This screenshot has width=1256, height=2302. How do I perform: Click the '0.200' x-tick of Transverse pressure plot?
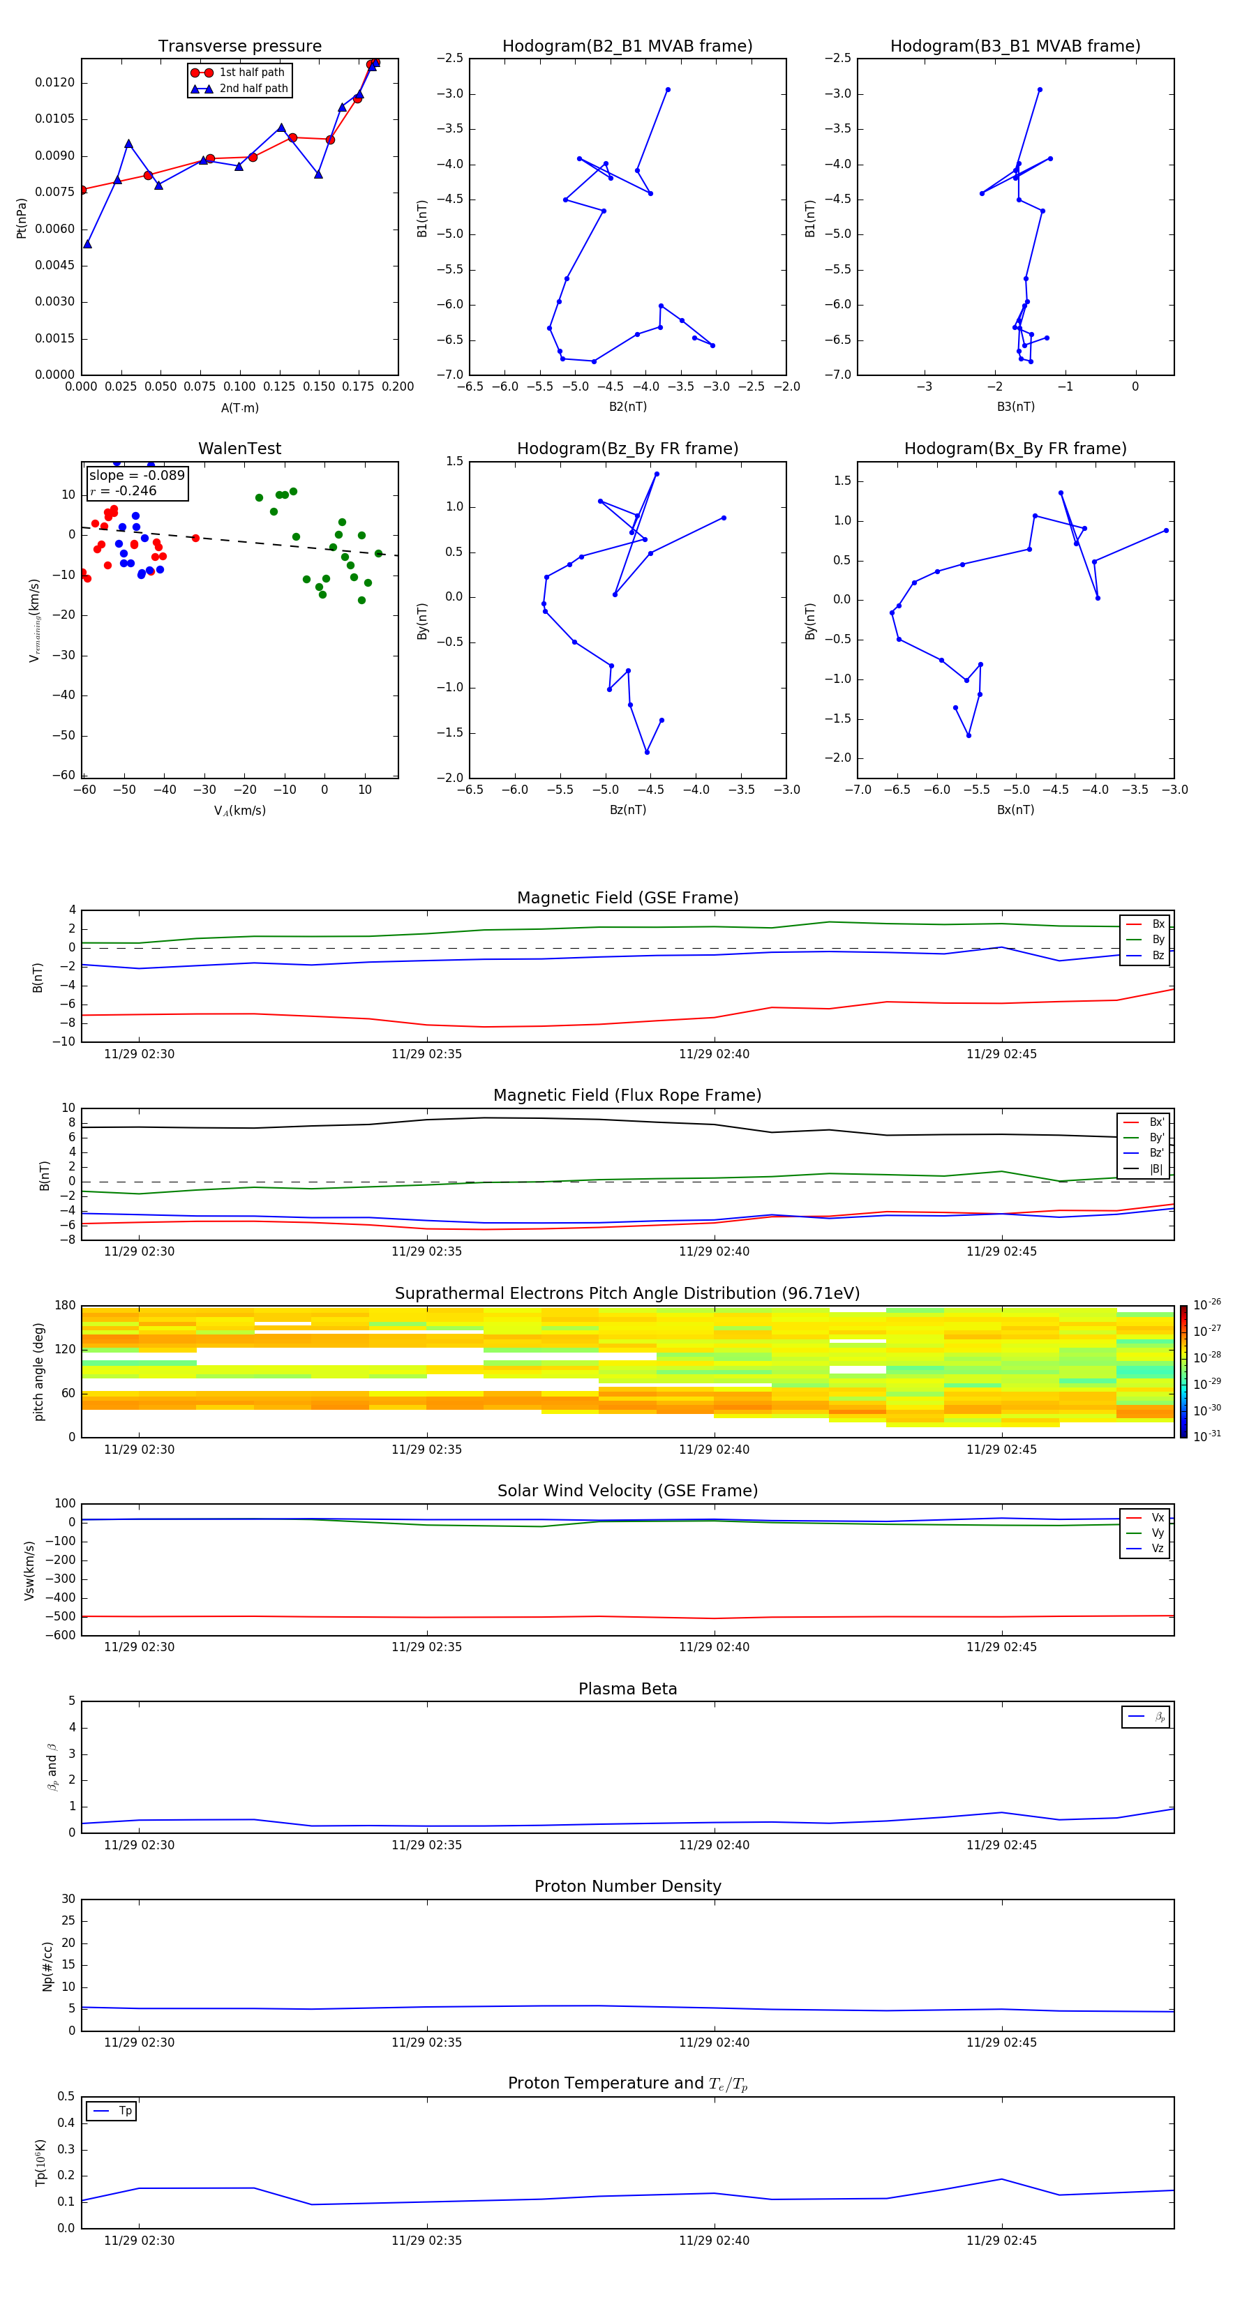click(x=398, y=387)
